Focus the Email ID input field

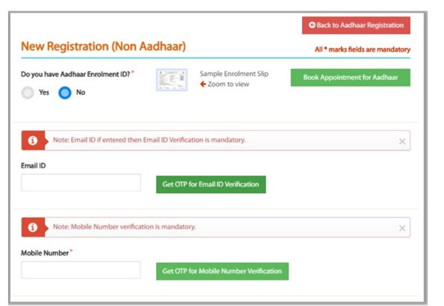click(81, 183)
